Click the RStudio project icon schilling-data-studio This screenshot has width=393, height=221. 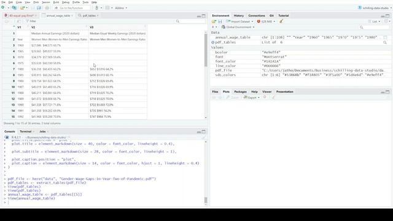(360, 8)
